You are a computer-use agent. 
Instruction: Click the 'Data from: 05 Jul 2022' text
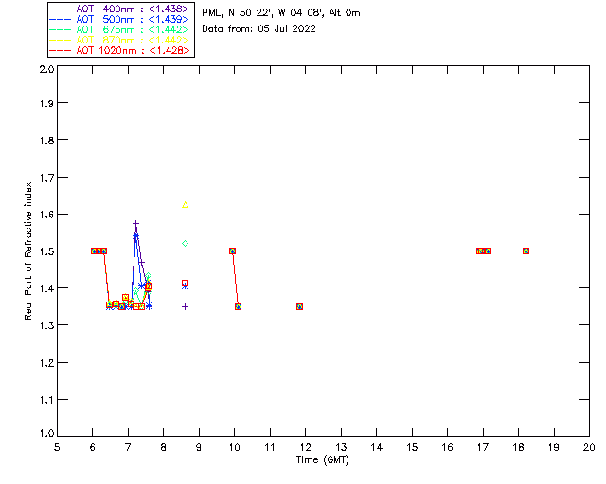[258, 29]
